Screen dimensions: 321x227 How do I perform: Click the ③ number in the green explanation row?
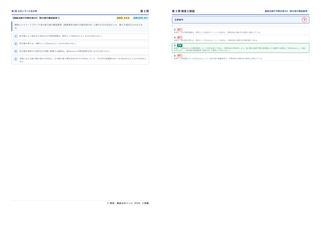[x=175, y=45]
